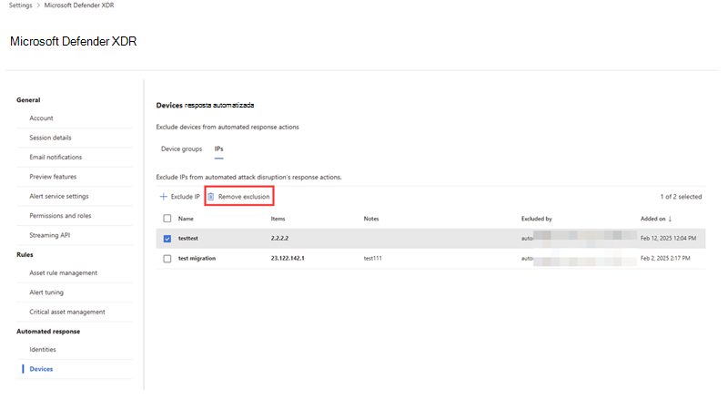Click the Feb 2, 2025 2:17 PM date
This screenshot has height=400, width=728.
click(665, 258)
